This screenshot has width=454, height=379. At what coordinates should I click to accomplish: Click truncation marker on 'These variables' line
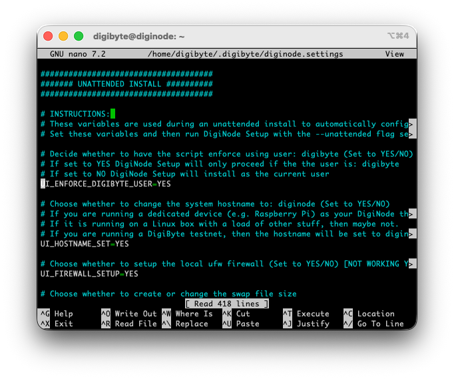pos(413,124)
